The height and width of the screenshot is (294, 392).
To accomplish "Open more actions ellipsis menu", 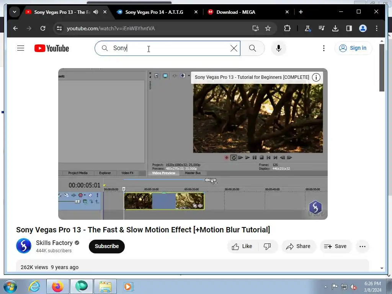I will [x=363, y=247].
